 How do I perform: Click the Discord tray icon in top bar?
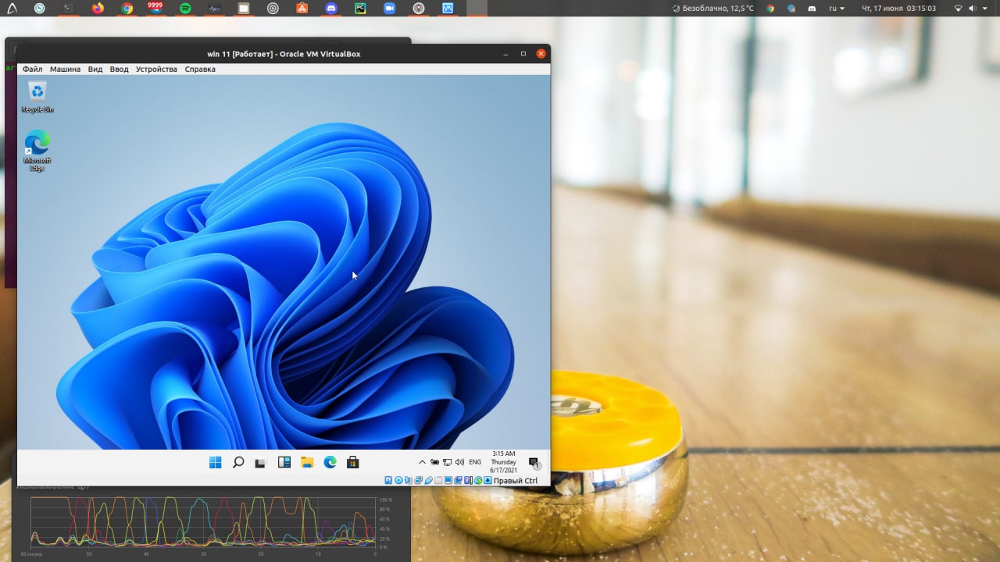[x=812, y=8]
